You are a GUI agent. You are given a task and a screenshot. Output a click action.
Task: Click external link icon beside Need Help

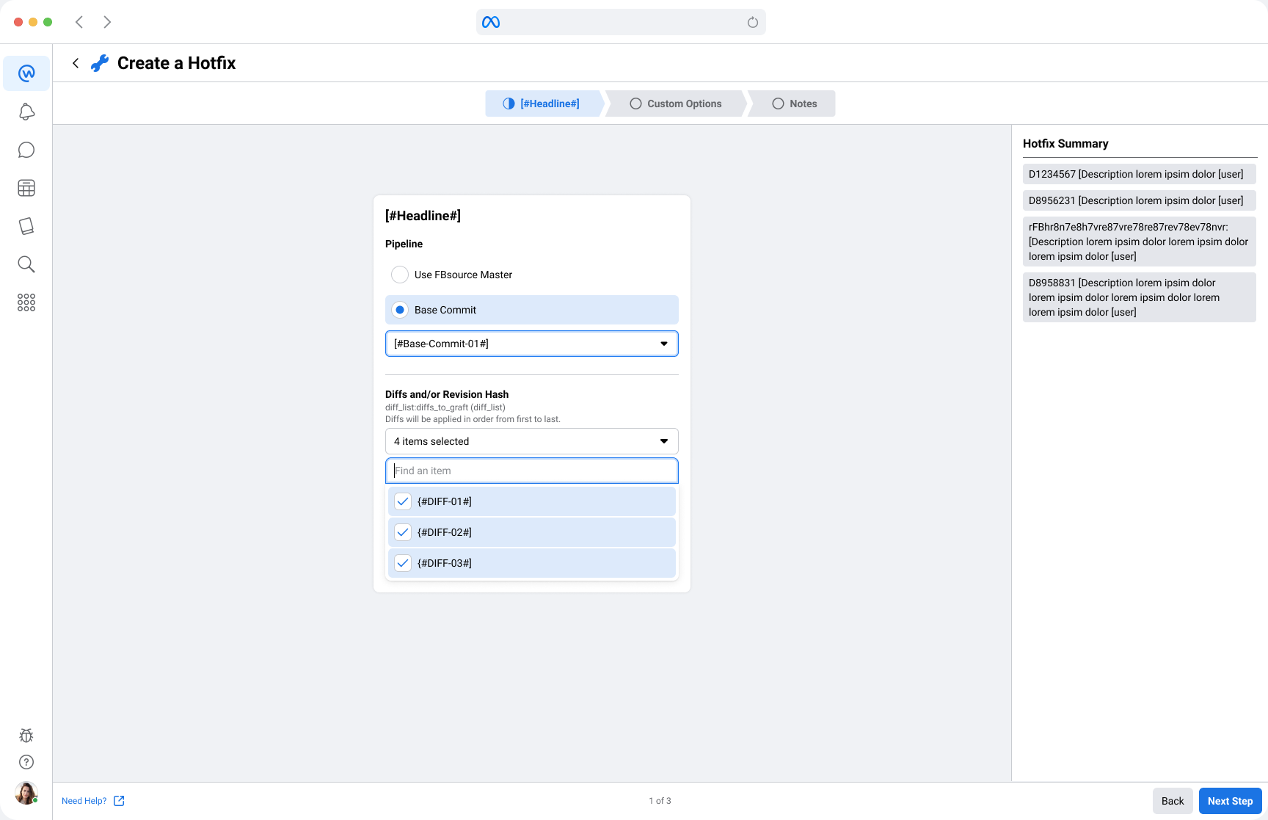119,801
